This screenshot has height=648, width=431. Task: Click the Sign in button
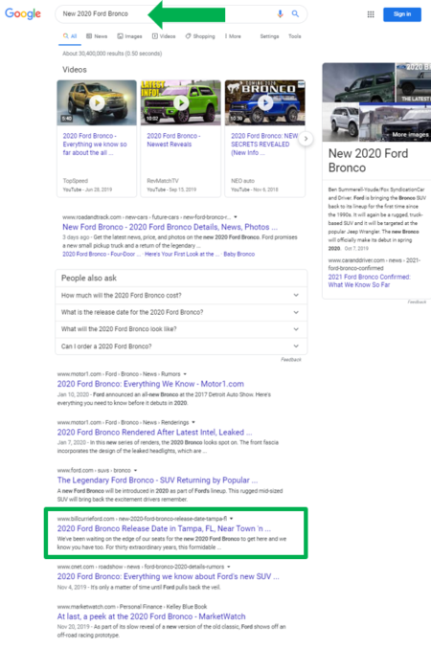pos(402,14)
